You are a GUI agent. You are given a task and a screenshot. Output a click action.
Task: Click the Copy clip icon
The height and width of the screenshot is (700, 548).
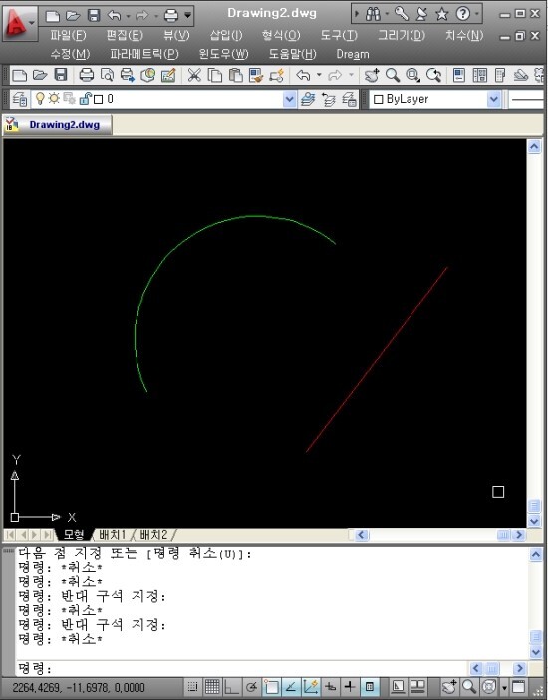click(x=215, y=75)
